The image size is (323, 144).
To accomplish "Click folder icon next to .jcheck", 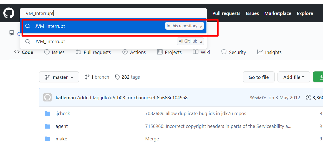I will 47,113.
